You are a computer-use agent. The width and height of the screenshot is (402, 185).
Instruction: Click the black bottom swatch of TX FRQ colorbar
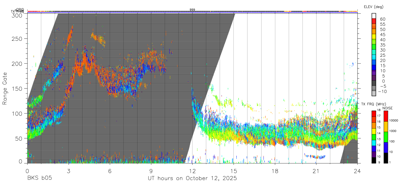point(374,160)
